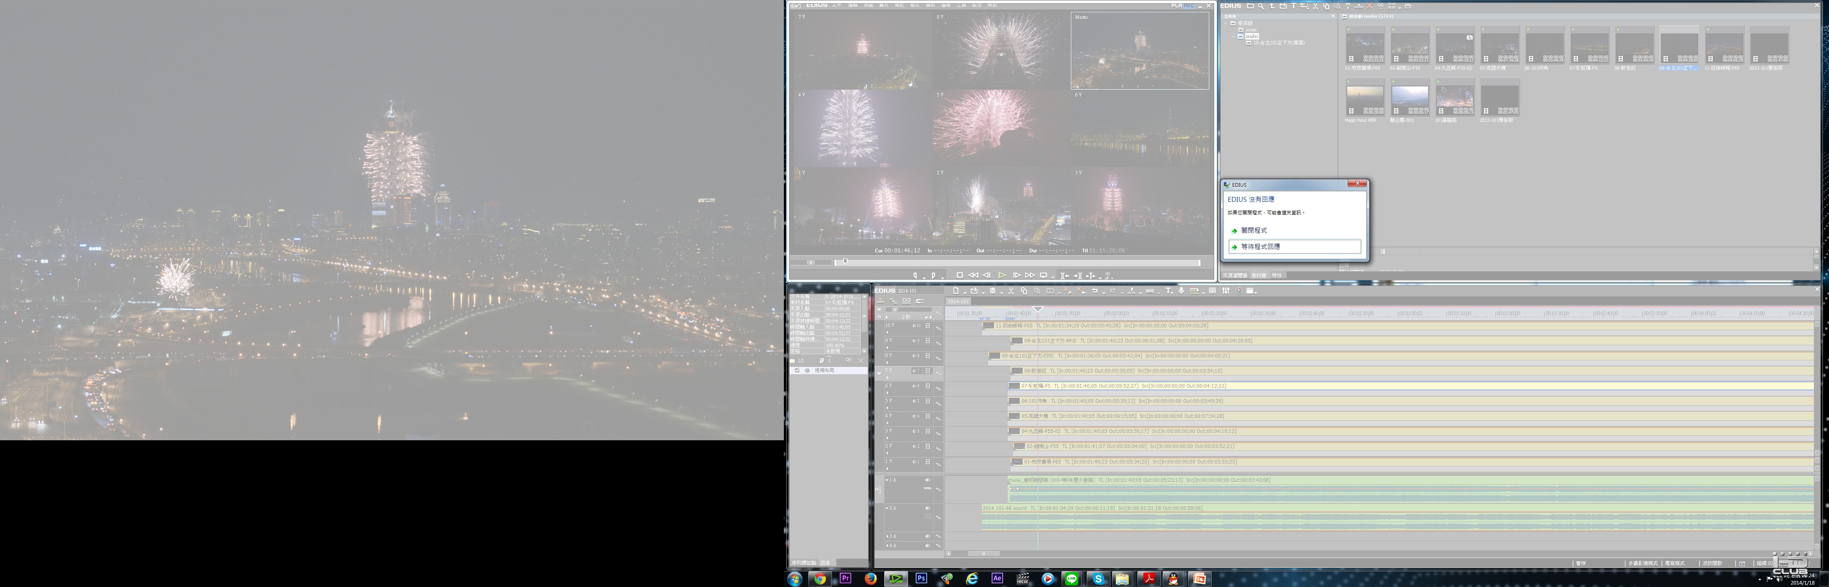This screenshot has height=587, width=1829.
Task: Click the search icon in bin toolbar
Action: click(1261, 7)
